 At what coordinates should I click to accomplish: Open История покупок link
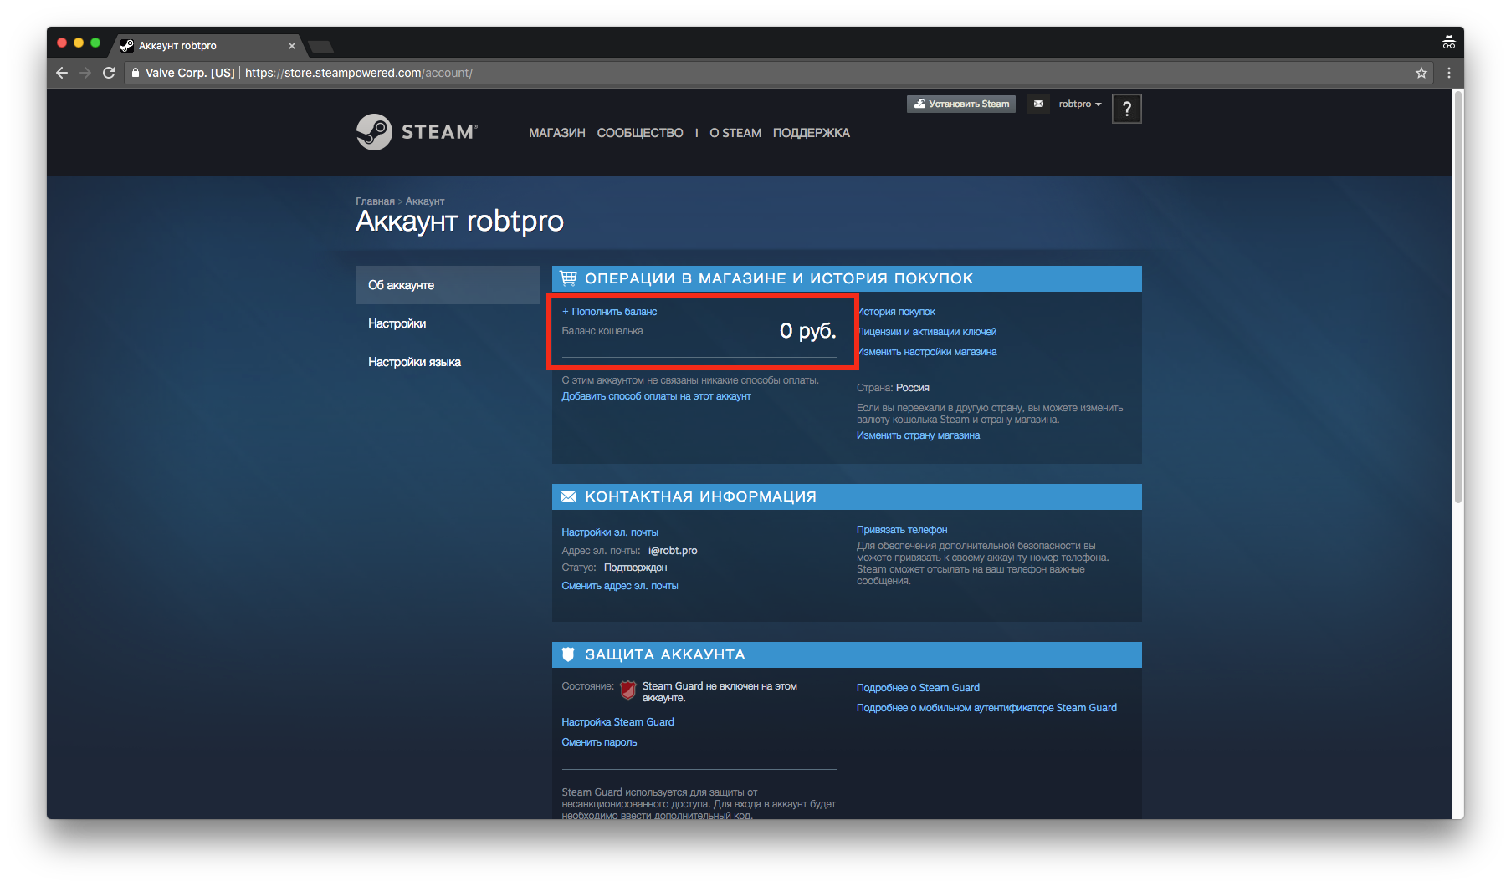tap(898, 312)
